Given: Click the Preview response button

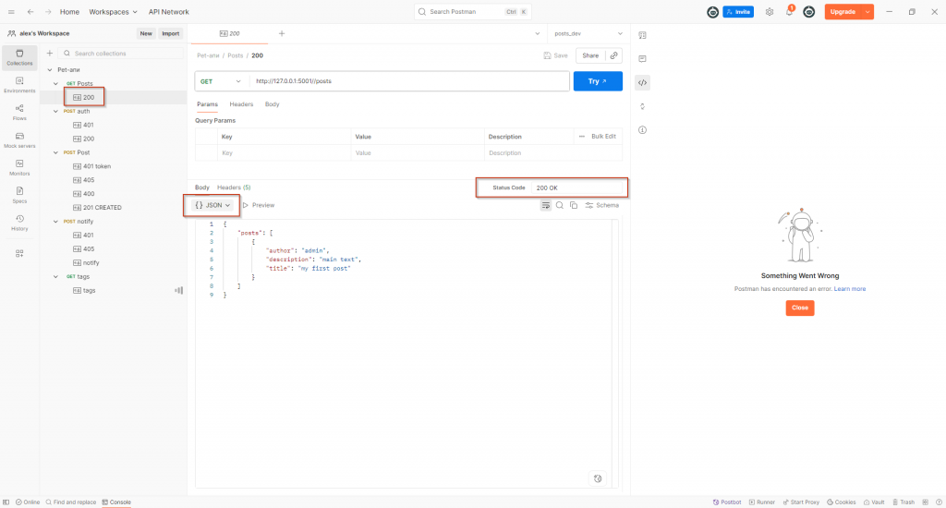Looking at the screenshot, I should click(259, 205).
